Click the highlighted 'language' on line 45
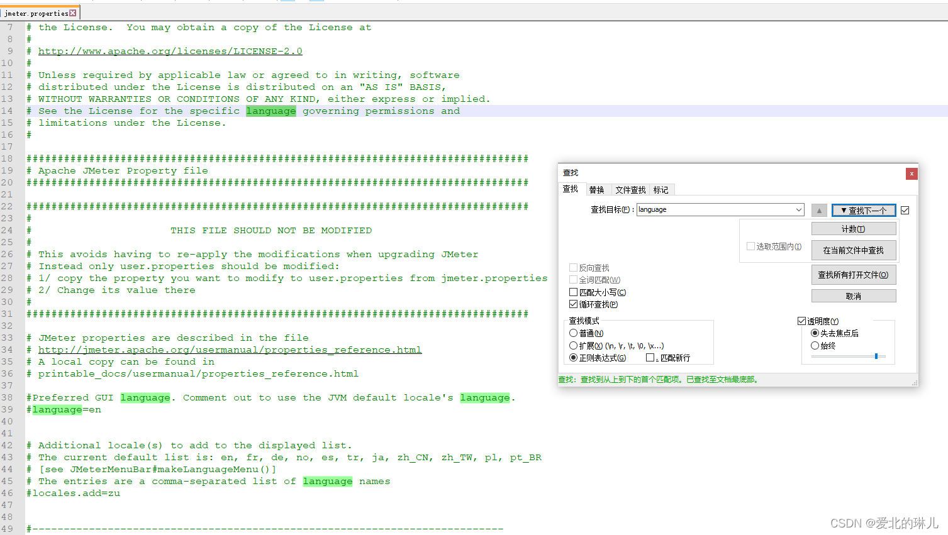The image size is (948, 535). pos(328,482)
